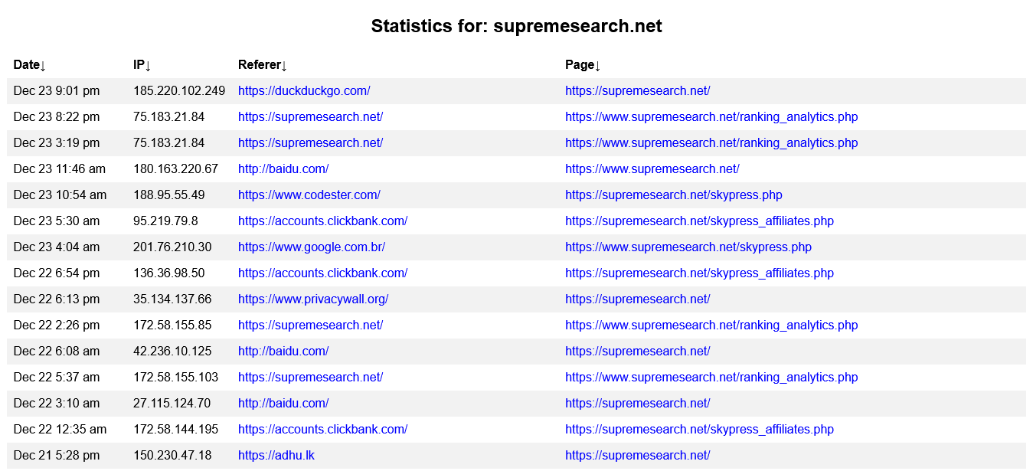Open the adhu.lk referer link
The image size is (1033, 471).
click(x=276, y=456)
